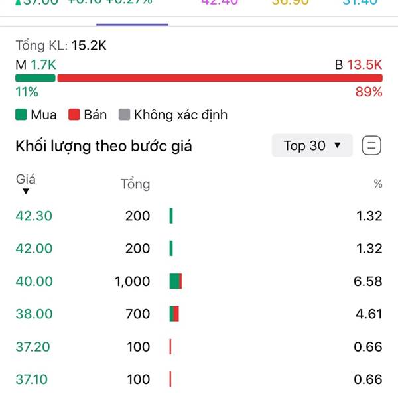Select the 42.30 price row
The width and height of the screenshot is (398, 398).
(x=34, y=216)
